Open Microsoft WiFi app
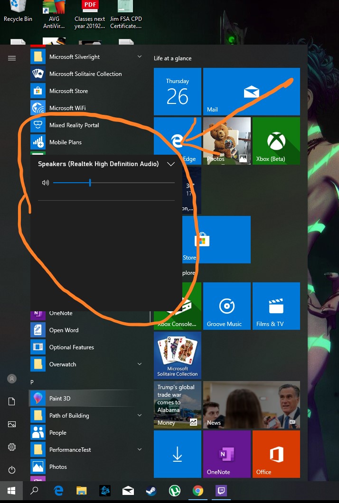The width and height of the screenshot is (339, 503). (87, 108)
